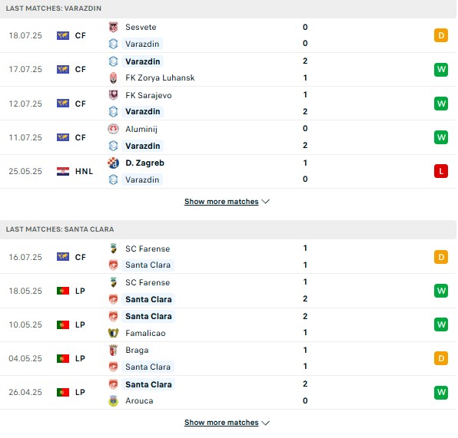Click the Croatia flag next to HNL
Viewport: 458px width, 438px height.
pyautogui.click(x=63, y=172)
